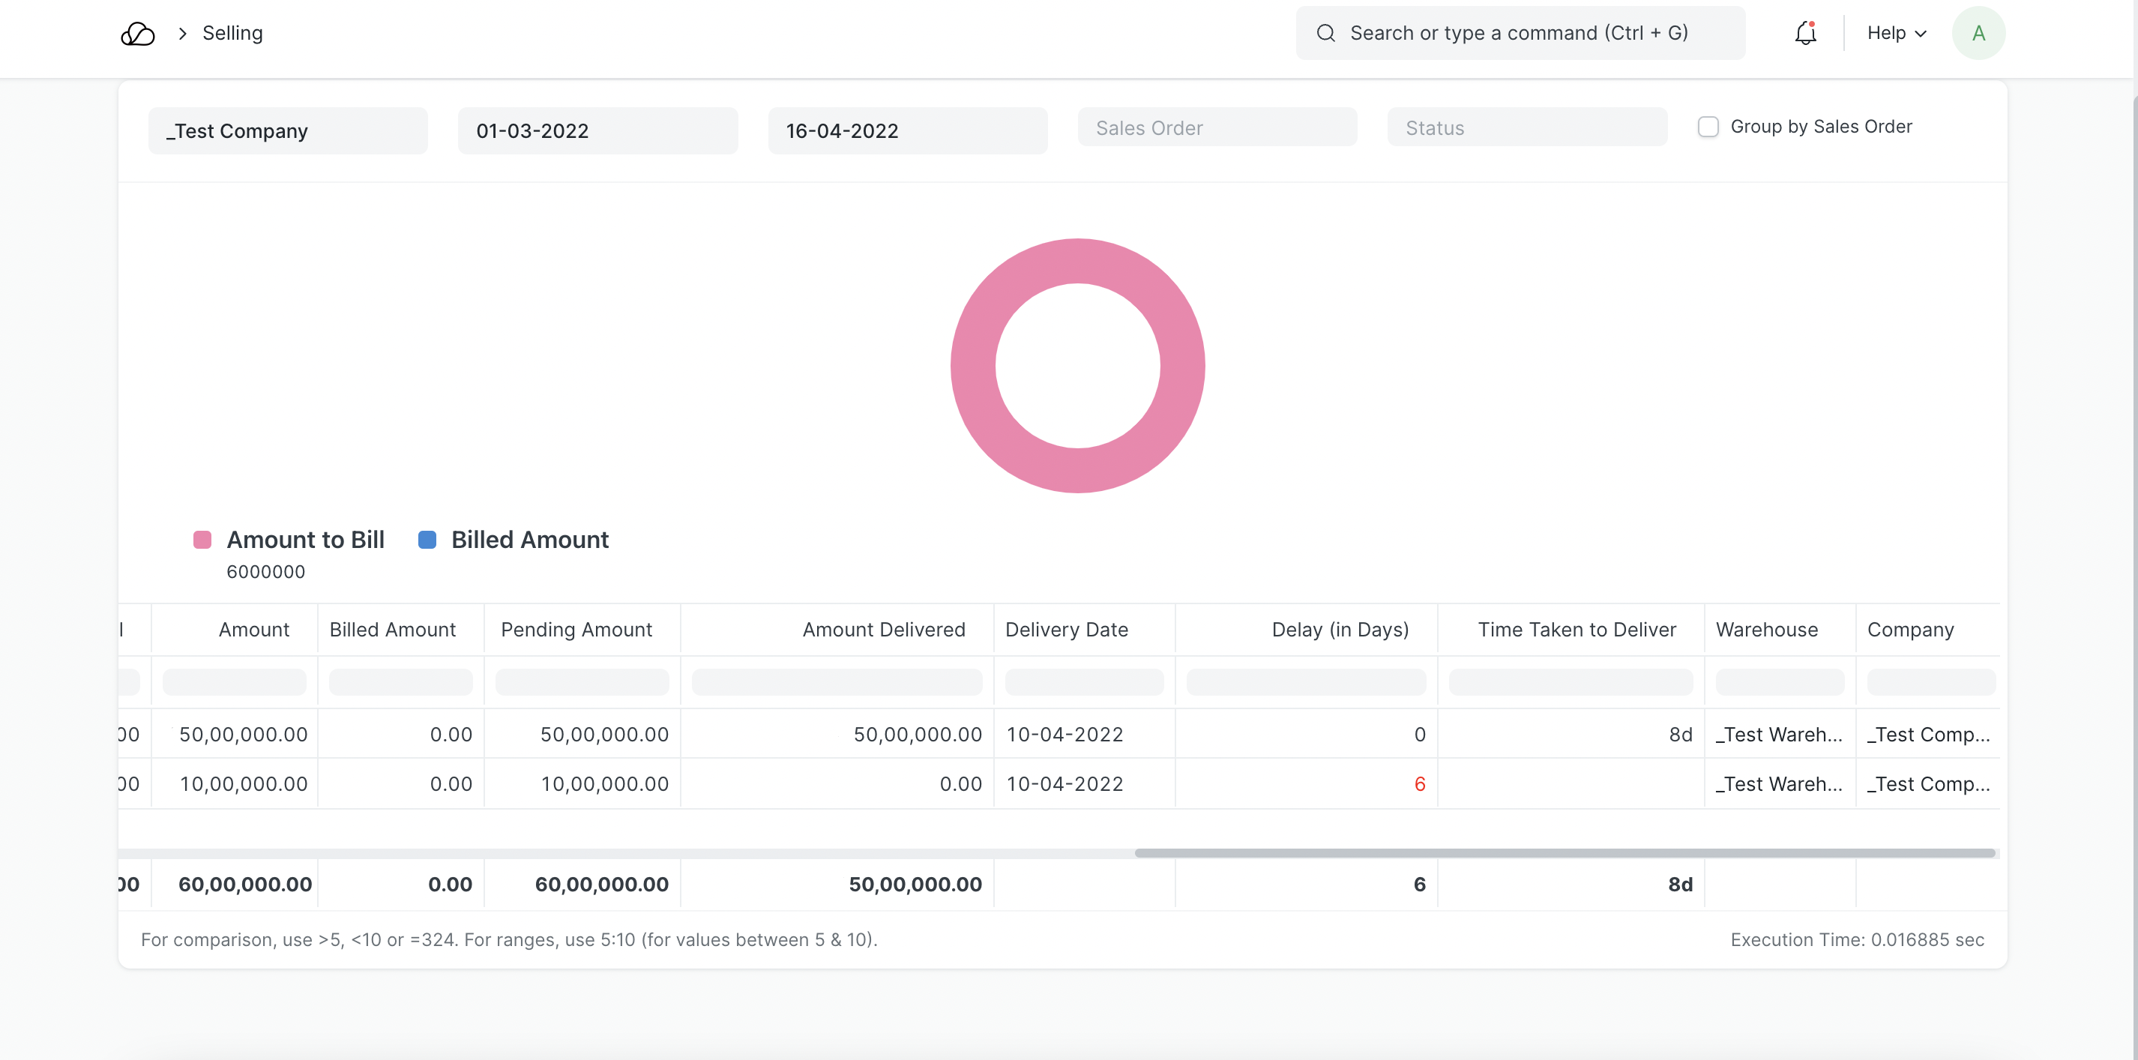Open the notifications bell icon
This screenshot has width=2138, height=1060.
pyautogui.click(x=1805, y=33)
